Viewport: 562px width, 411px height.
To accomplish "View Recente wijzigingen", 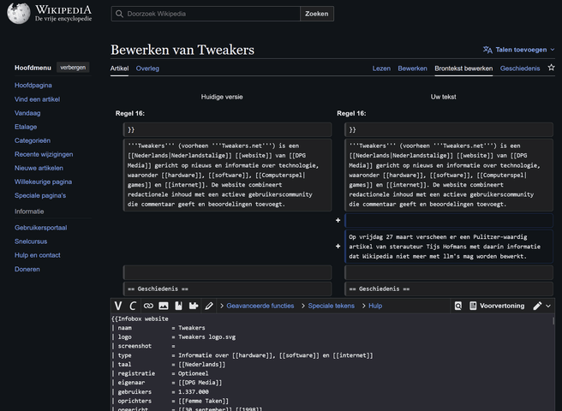I will (44, 154).
